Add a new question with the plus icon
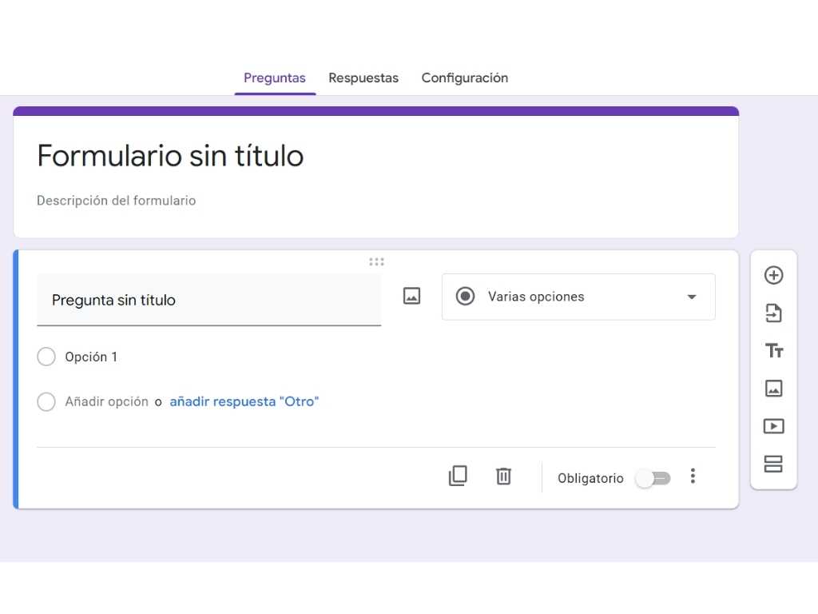Screen dimensions: 818x614 tap(773, 275)
